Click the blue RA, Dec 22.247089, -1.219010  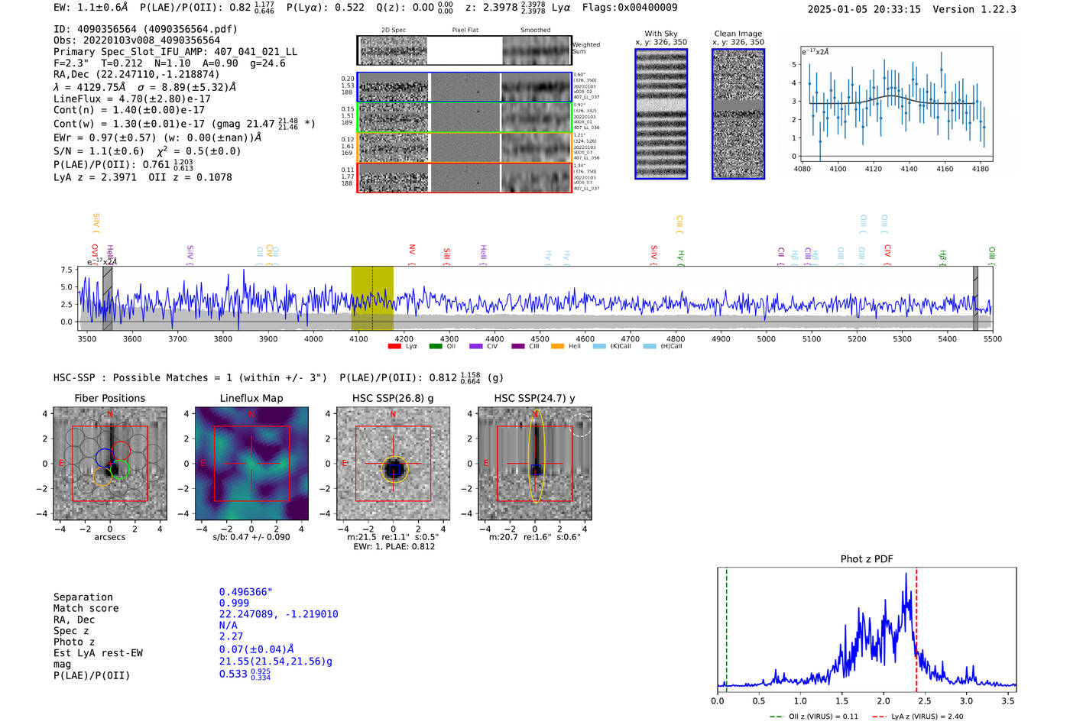tap(279, 614)
